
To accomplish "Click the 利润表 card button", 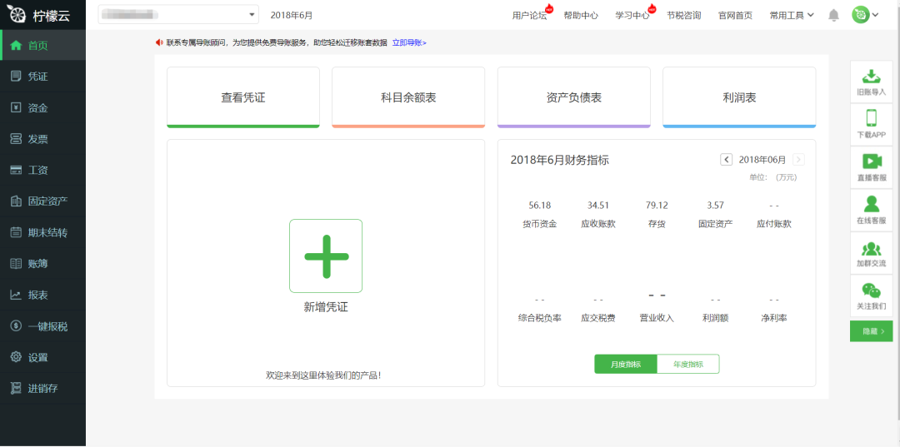I will pyautogui.click(x=739, y=97).
